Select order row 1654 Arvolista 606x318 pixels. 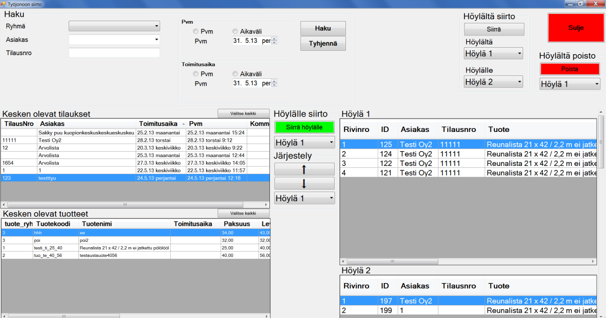tap(135, 162)
